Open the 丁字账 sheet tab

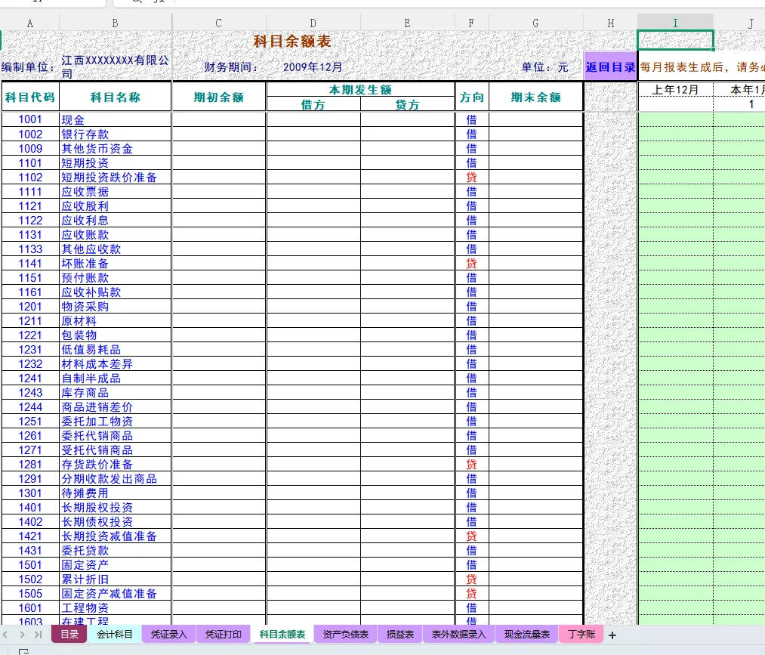[x=581, y=634]
